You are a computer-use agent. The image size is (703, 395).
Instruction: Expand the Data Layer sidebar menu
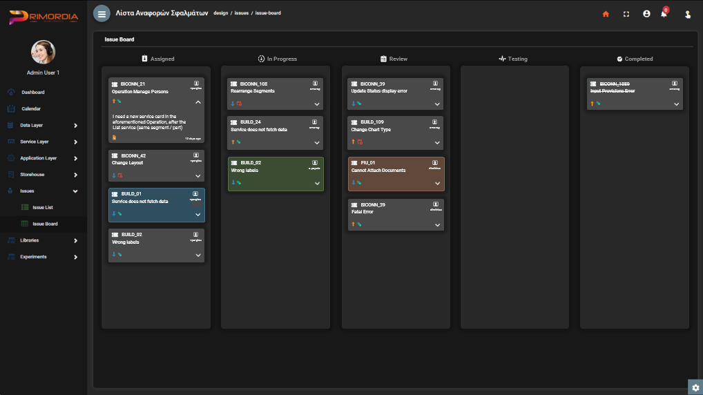click(x=75, y=125)
